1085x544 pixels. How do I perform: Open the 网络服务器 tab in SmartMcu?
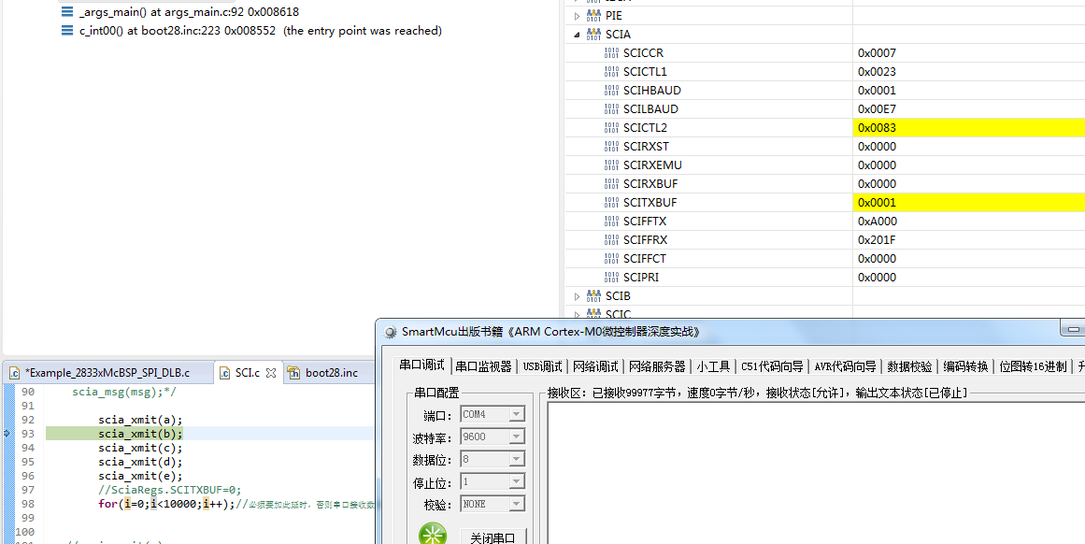(657, 366)
